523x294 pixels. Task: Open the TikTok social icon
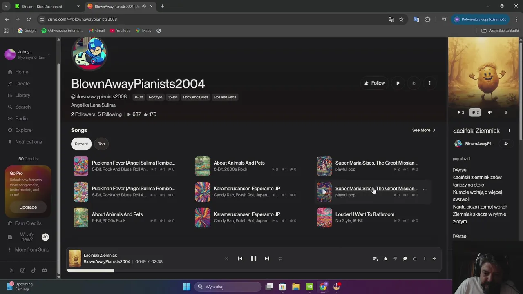pos(34,270)
